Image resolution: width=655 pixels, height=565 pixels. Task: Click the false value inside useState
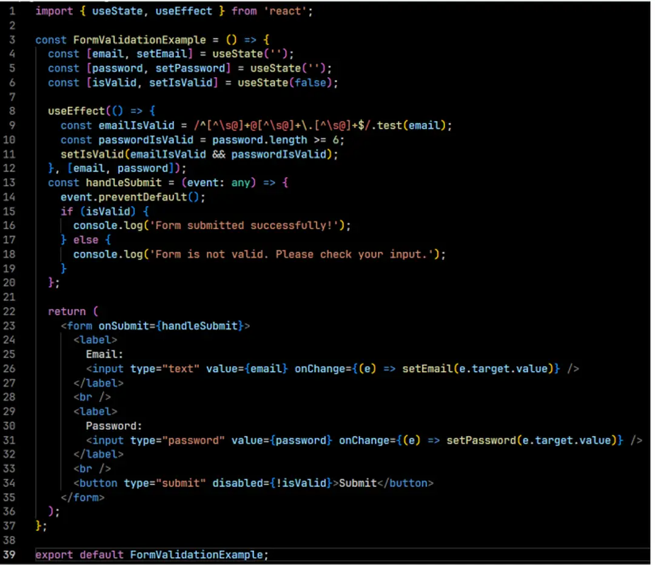[310, 83]
